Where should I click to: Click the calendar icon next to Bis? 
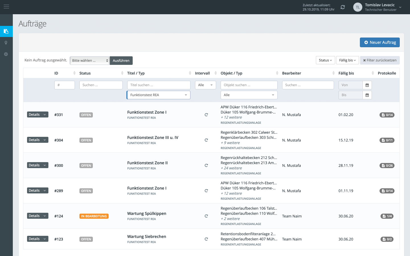pyautogui.click(x=367, y=95)
